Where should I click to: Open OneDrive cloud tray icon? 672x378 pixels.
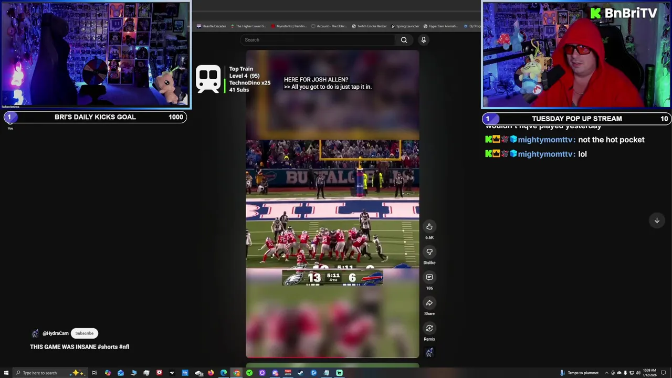click(619, 373)
